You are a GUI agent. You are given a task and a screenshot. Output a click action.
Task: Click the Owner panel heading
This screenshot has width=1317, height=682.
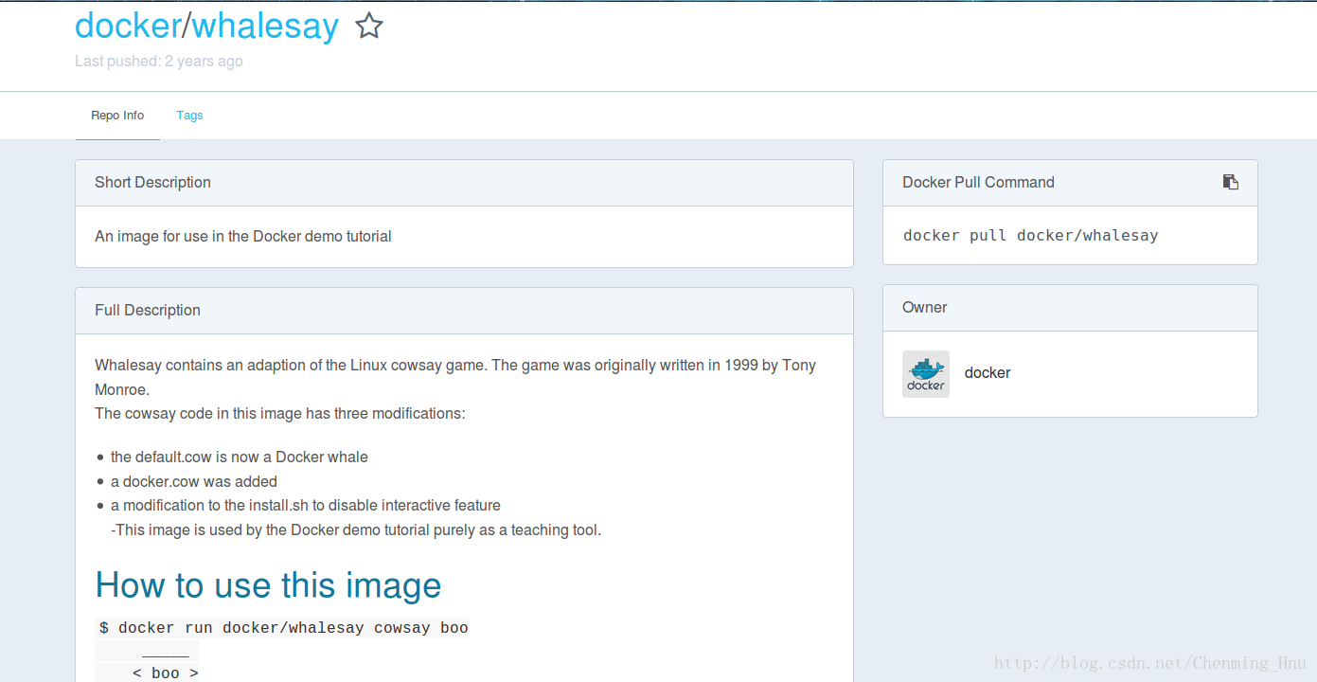click(924, 308)
